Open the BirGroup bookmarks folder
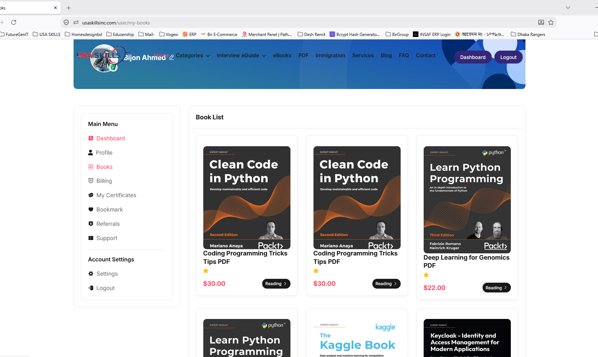598x357 pixels. [x=397, y=34]
